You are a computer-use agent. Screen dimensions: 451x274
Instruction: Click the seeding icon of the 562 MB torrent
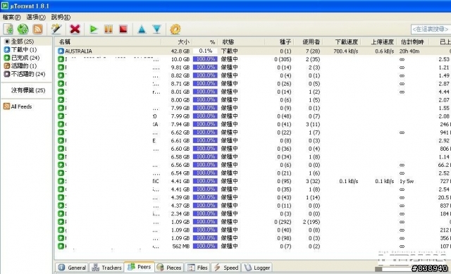pos(61,246)
